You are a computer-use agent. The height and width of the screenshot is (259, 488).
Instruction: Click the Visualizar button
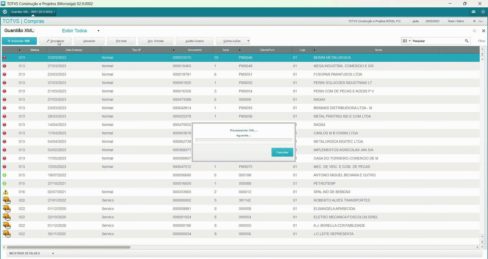tap(89, 41)
